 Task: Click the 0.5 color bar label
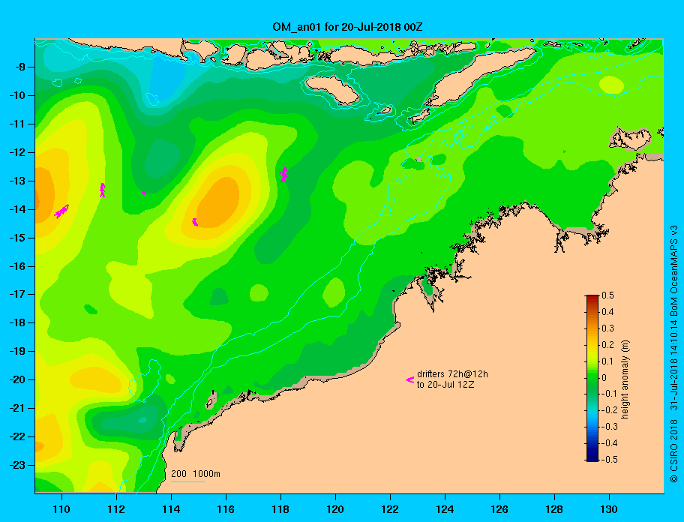point(607,295)
